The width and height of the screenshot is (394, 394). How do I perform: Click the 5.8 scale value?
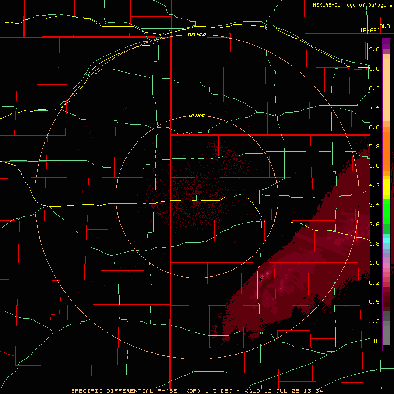click(374, 147)
